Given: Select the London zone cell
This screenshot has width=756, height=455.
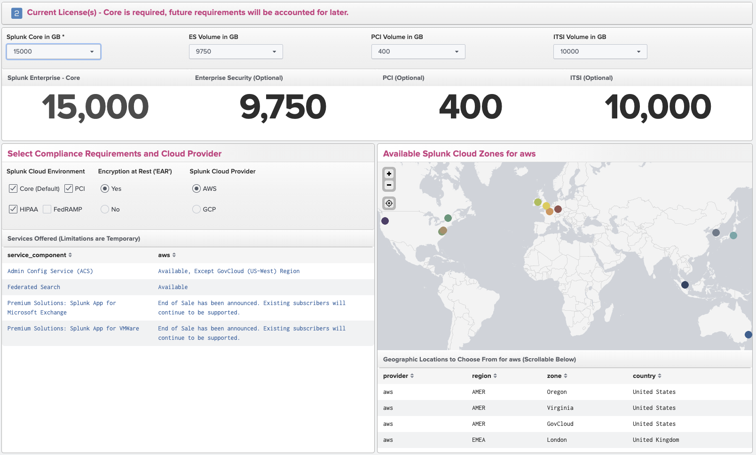Looking at the screenshot, I should click(x=557, y=440).
